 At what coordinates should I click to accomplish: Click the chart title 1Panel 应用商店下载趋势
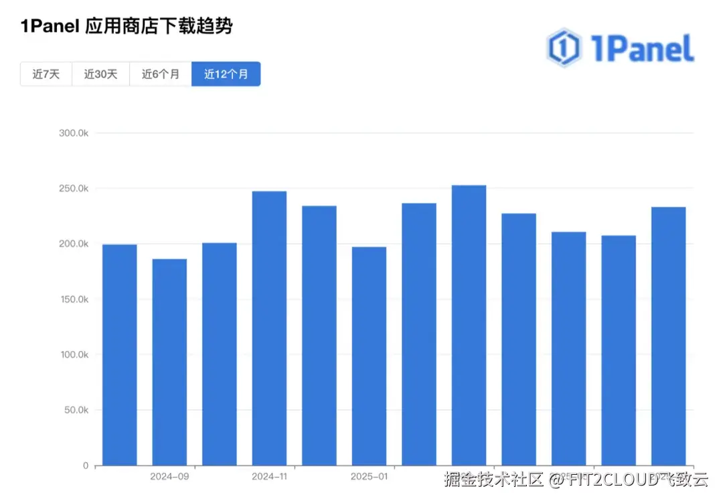(127, 26)
